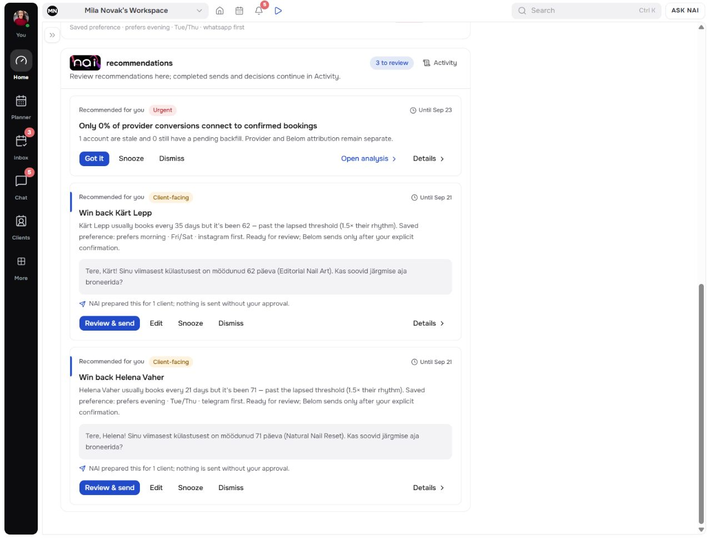Review & send Helena Vaher message

[x=109, y=488]
